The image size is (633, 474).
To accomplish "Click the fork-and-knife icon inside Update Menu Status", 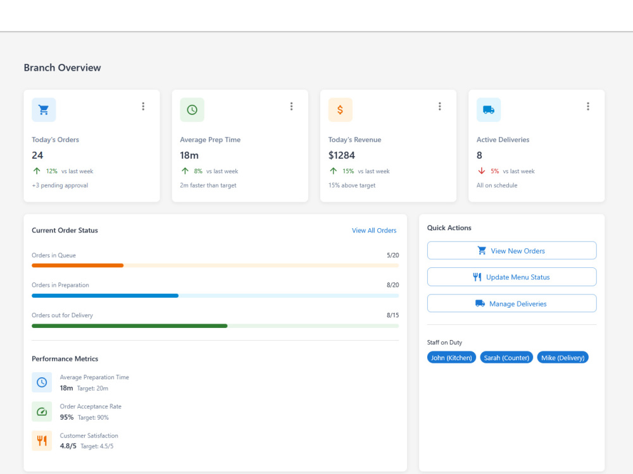I will 477,277.
